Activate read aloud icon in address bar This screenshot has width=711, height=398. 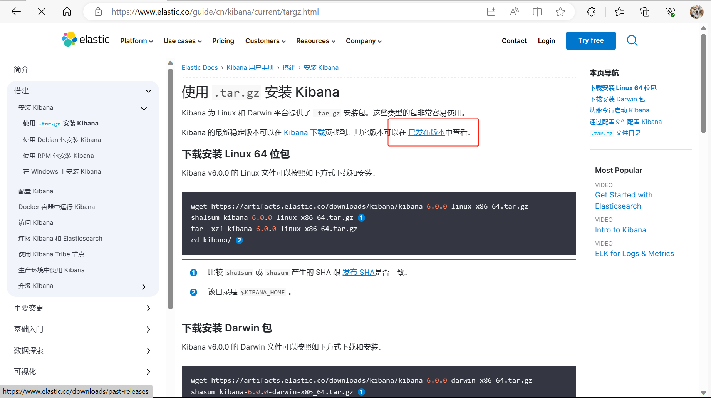pos(514,12)
